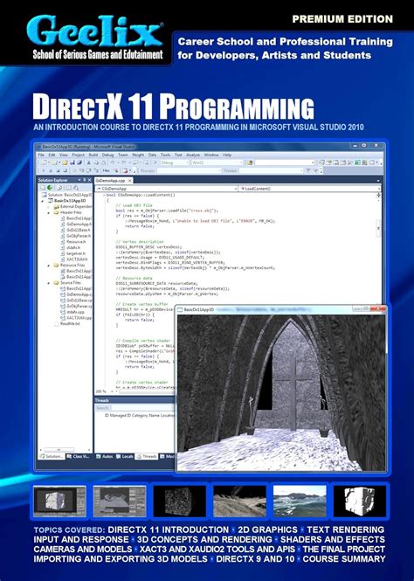The width and height of the screenshot is (414, 581).
Task: Collapse the Source Files folder
Action: [49, 283]
